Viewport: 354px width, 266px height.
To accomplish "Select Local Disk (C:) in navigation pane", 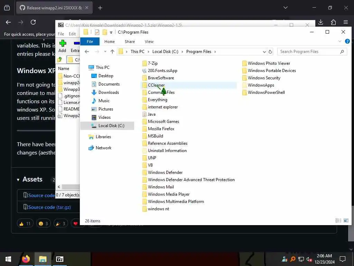I will 107,125.
